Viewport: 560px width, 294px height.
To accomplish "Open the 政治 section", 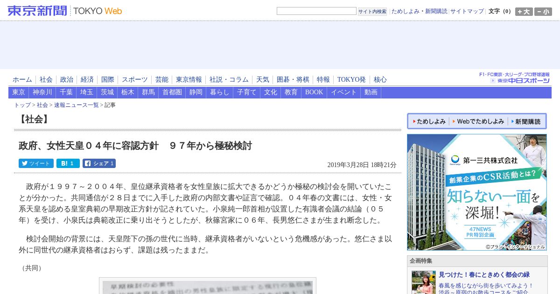I will (67, 80).
